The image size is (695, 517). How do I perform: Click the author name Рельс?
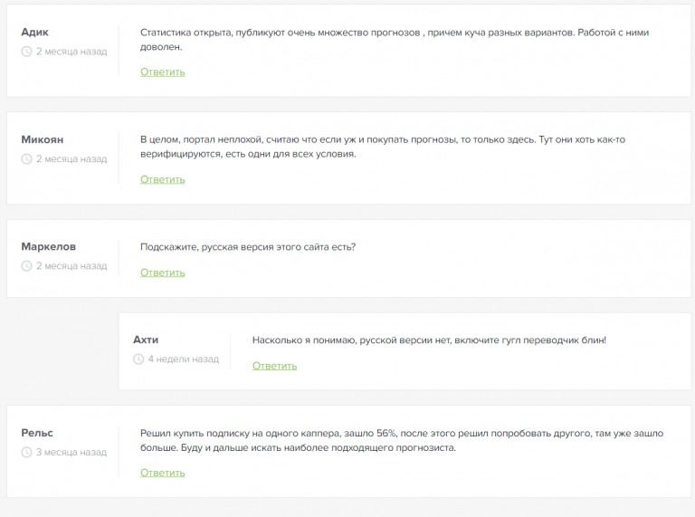(38, 433)
